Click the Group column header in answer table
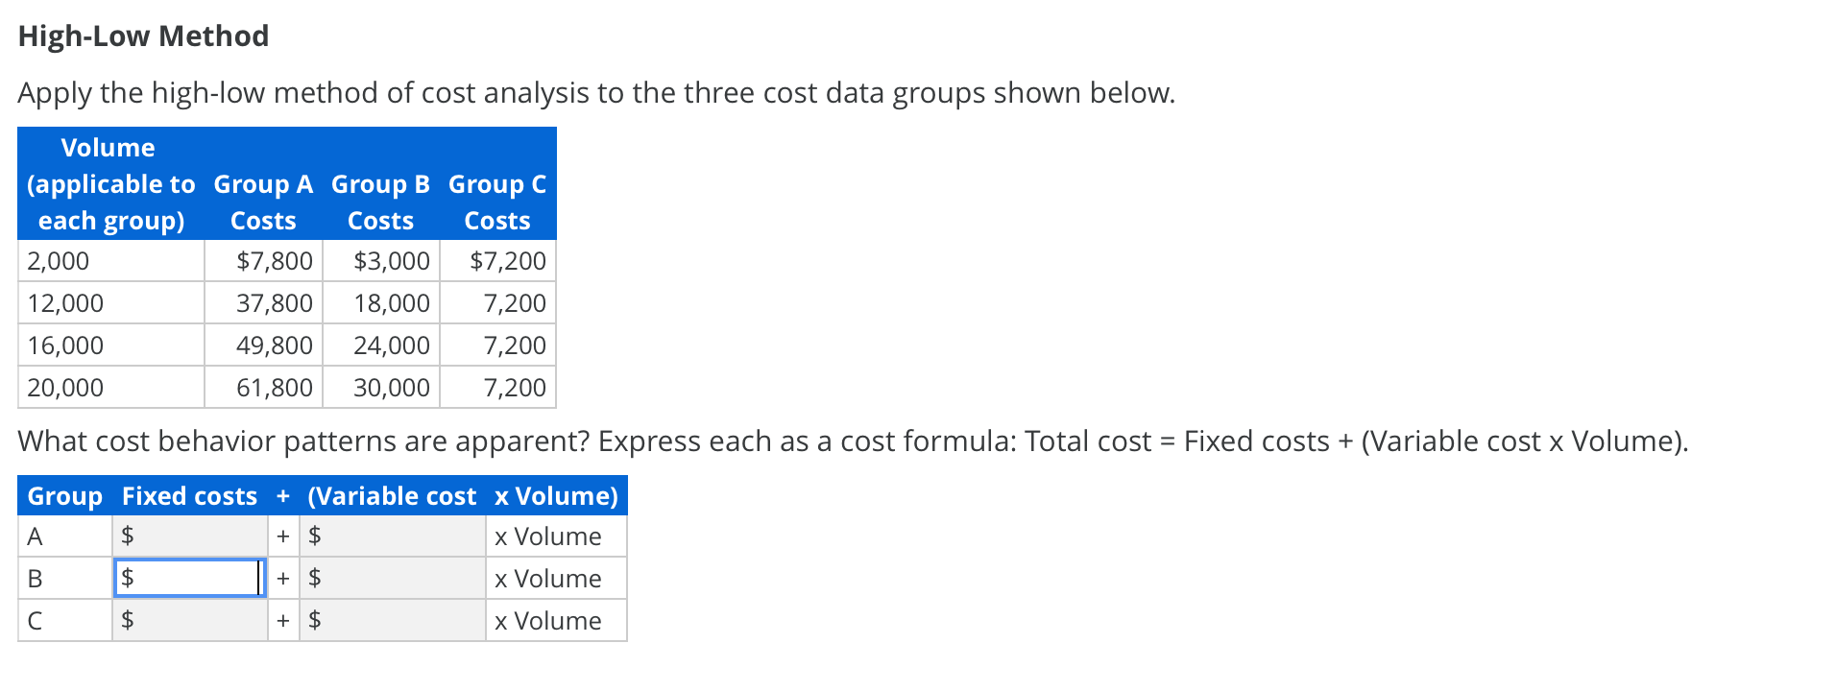Screen dimensions: 1836x691 pos(64,495)
